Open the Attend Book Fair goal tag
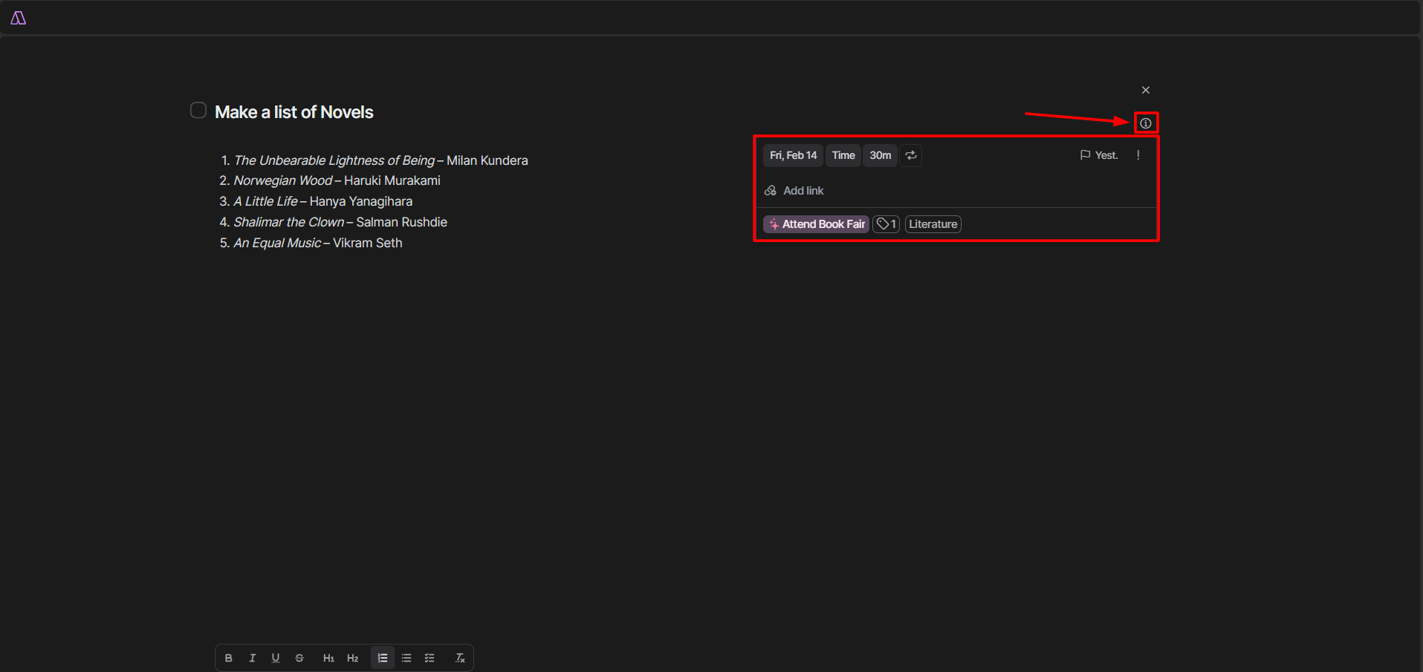The height and width of the screenshot is (672, 1423). point(817,224)
